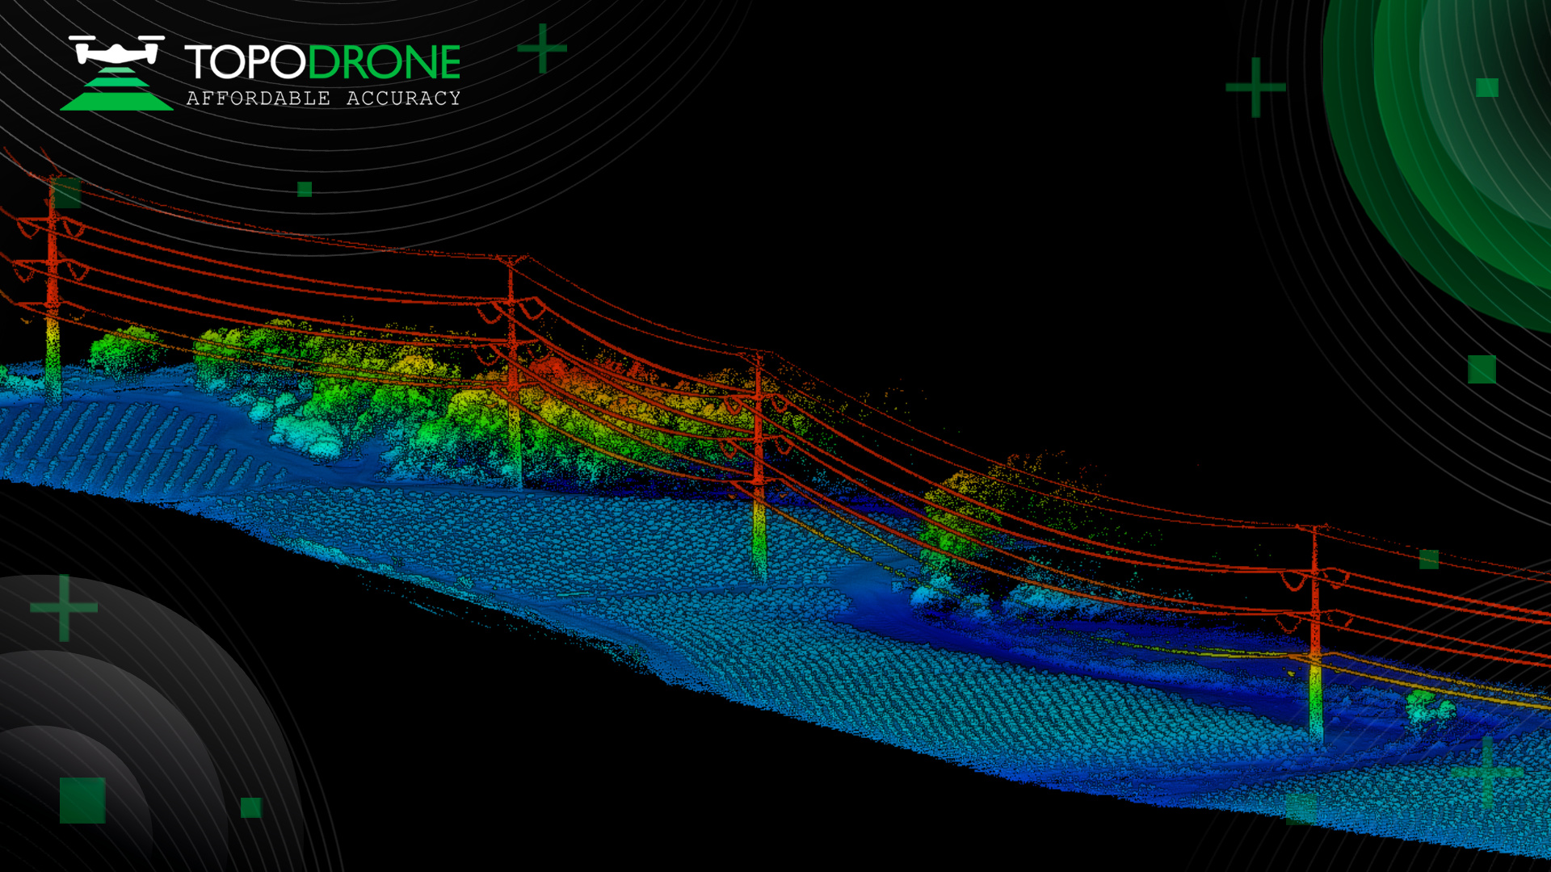The width and height of the screenshot is (1551, 872).
Task: Click the small green square right of the large bottom-left square
Action: tap(251, 807)
